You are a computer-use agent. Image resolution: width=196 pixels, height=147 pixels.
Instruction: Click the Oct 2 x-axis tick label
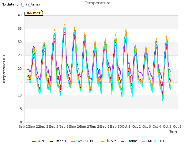137,126
